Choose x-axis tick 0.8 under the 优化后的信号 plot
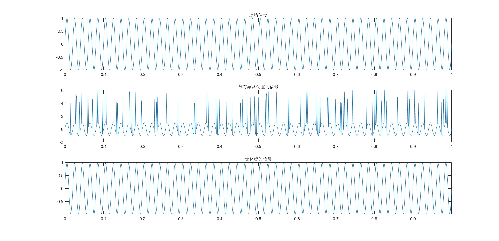Image resolution: width=499 pixels, height=241 pixels. pyautogui.click(x=374, y=219)
